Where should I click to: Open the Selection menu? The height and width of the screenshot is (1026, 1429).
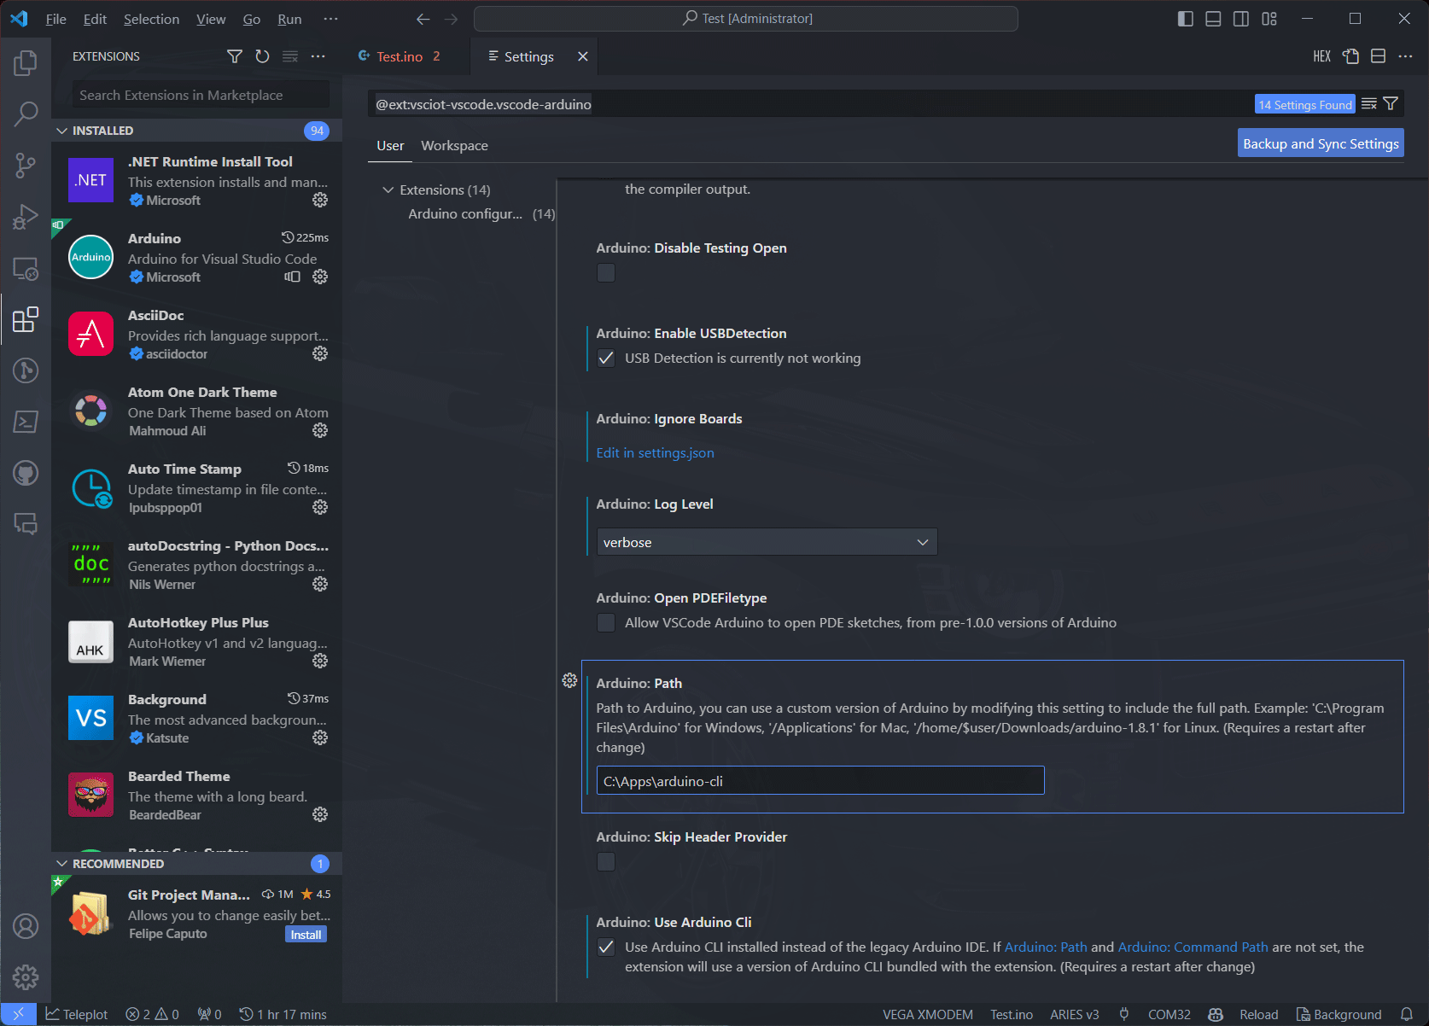[151, 19]
